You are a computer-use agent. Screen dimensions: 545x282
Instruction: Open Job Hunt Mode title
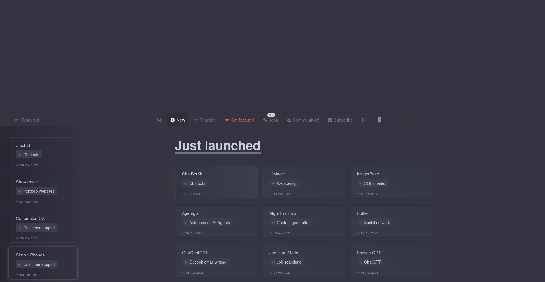284,253
